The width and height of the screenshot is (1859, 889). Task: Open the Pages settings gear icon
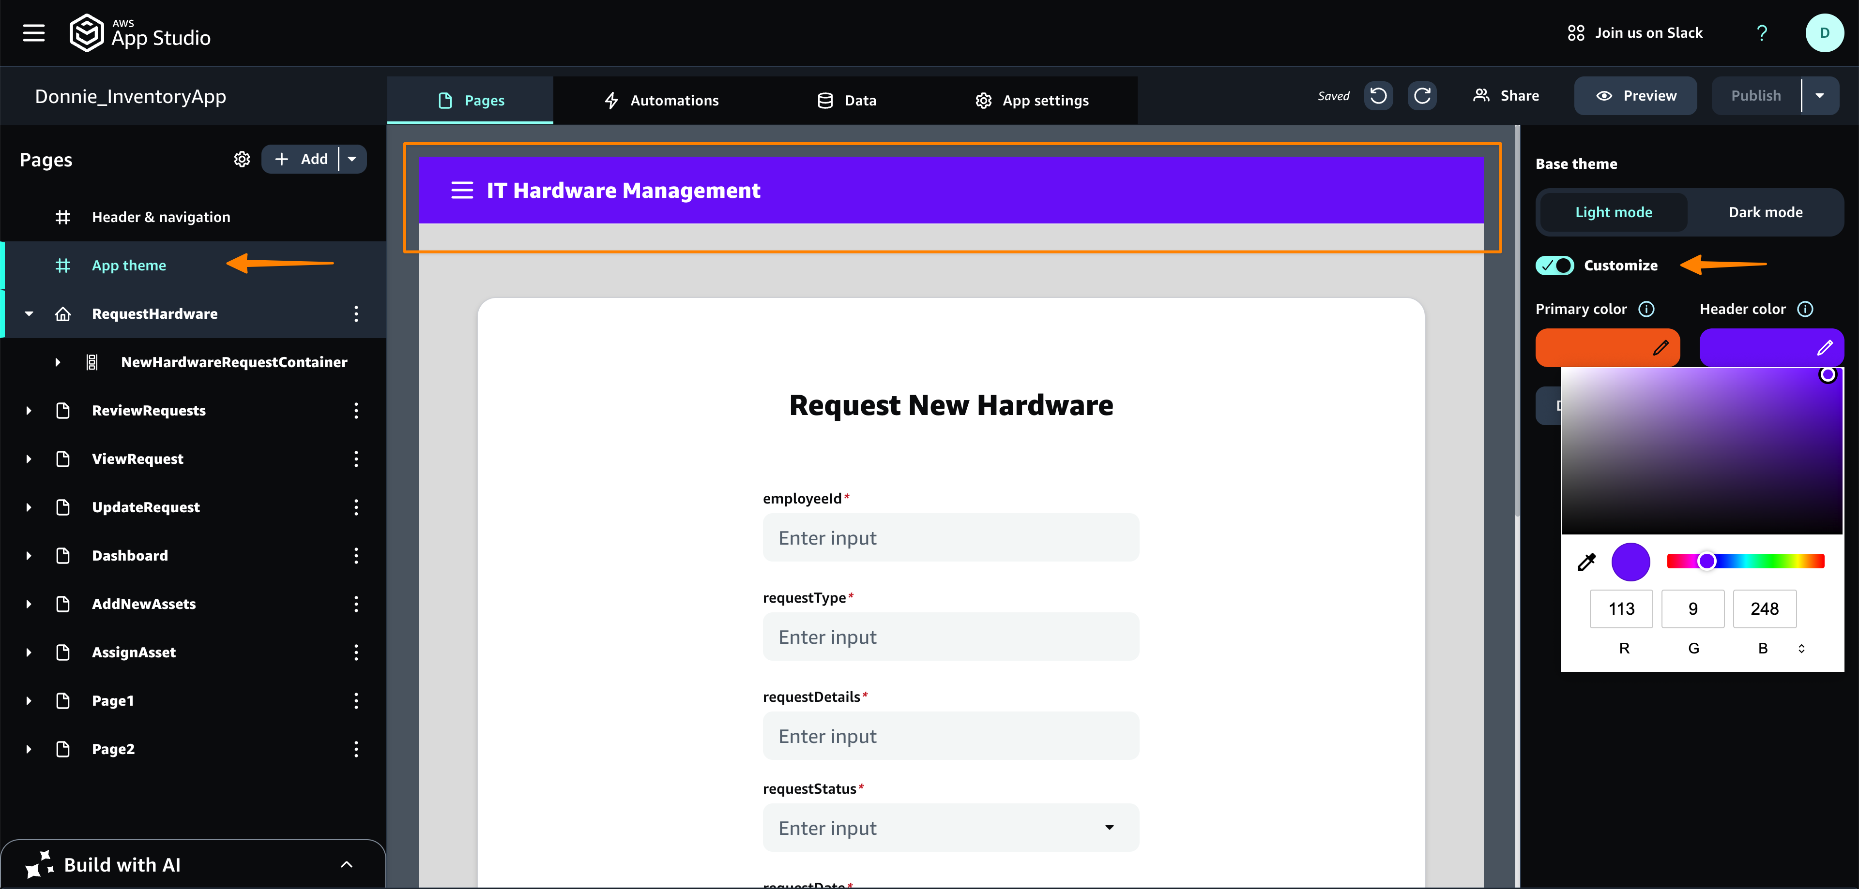(x=242, y=159)
